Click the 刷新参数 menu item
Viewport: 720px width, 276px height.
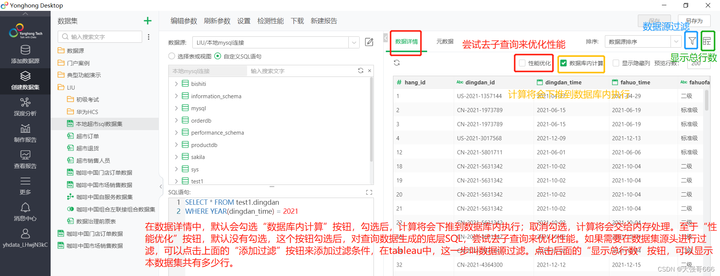[x=217, y=21]
